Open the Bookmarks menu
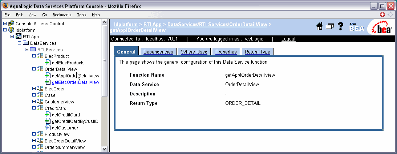This screenshot has width=397, height=154. click(x=62, y=15)
